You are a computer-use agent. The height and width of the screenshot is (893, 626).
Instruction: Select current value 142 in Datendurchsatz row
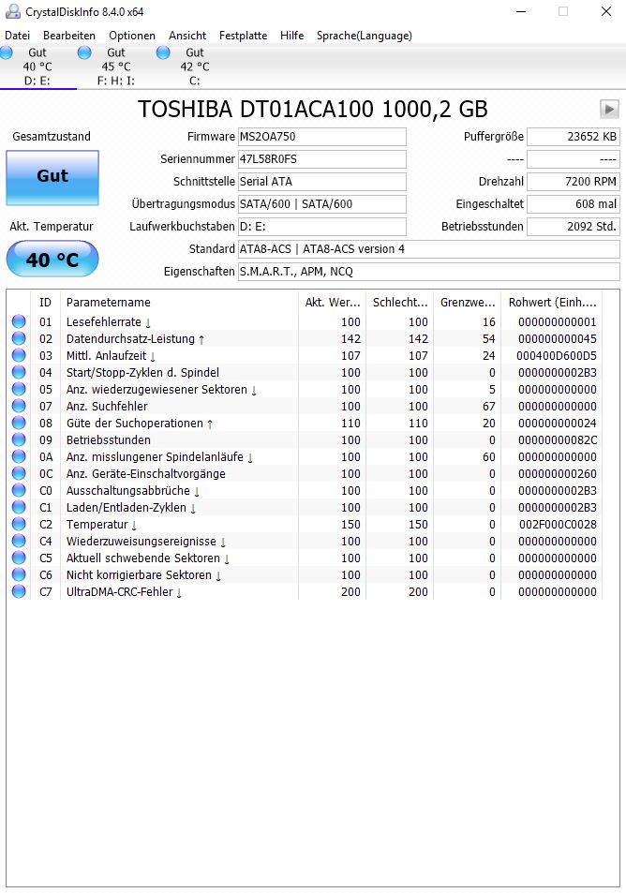point(350,339)
